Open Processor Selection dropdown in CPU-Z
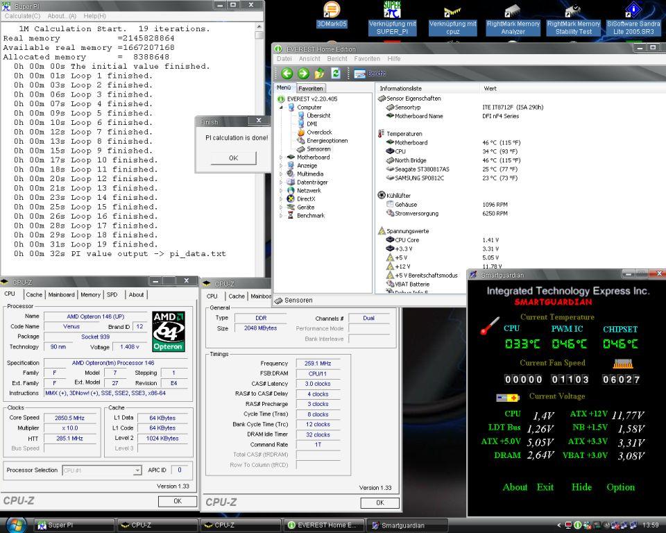 pos(137,470)
